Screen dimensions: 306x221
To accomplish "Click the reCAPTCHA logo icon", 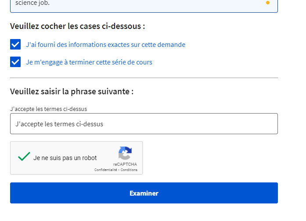I will pyautogui.click(x=125, y=153).
